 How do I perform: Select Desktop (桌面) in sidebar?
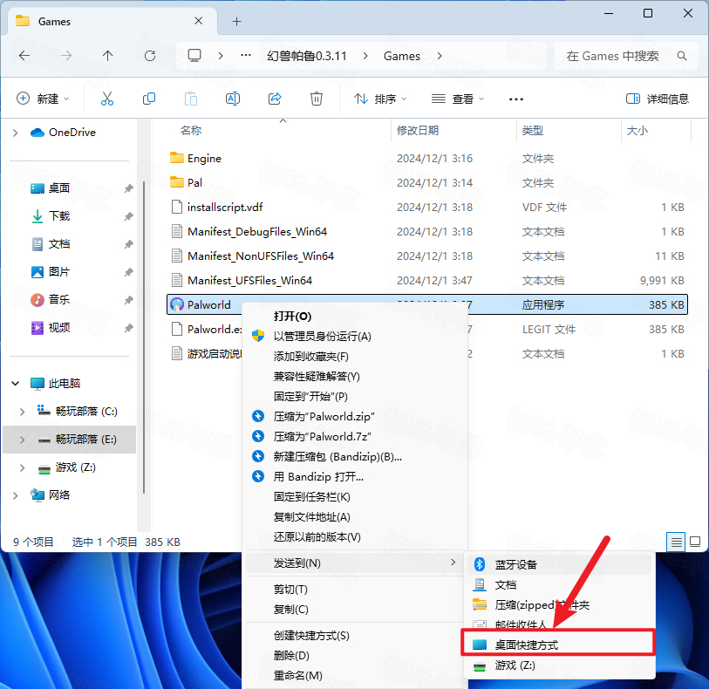[x=58, y=188]
